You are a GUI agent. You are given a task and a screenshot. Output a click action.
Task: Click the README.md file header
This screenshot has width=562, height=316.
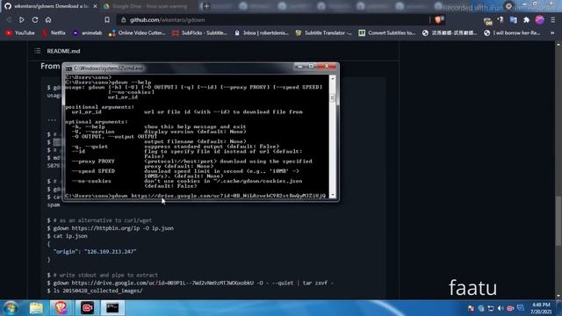63,51
